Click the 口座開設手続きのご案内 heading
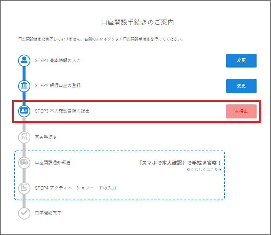 [x=138, y=22]
